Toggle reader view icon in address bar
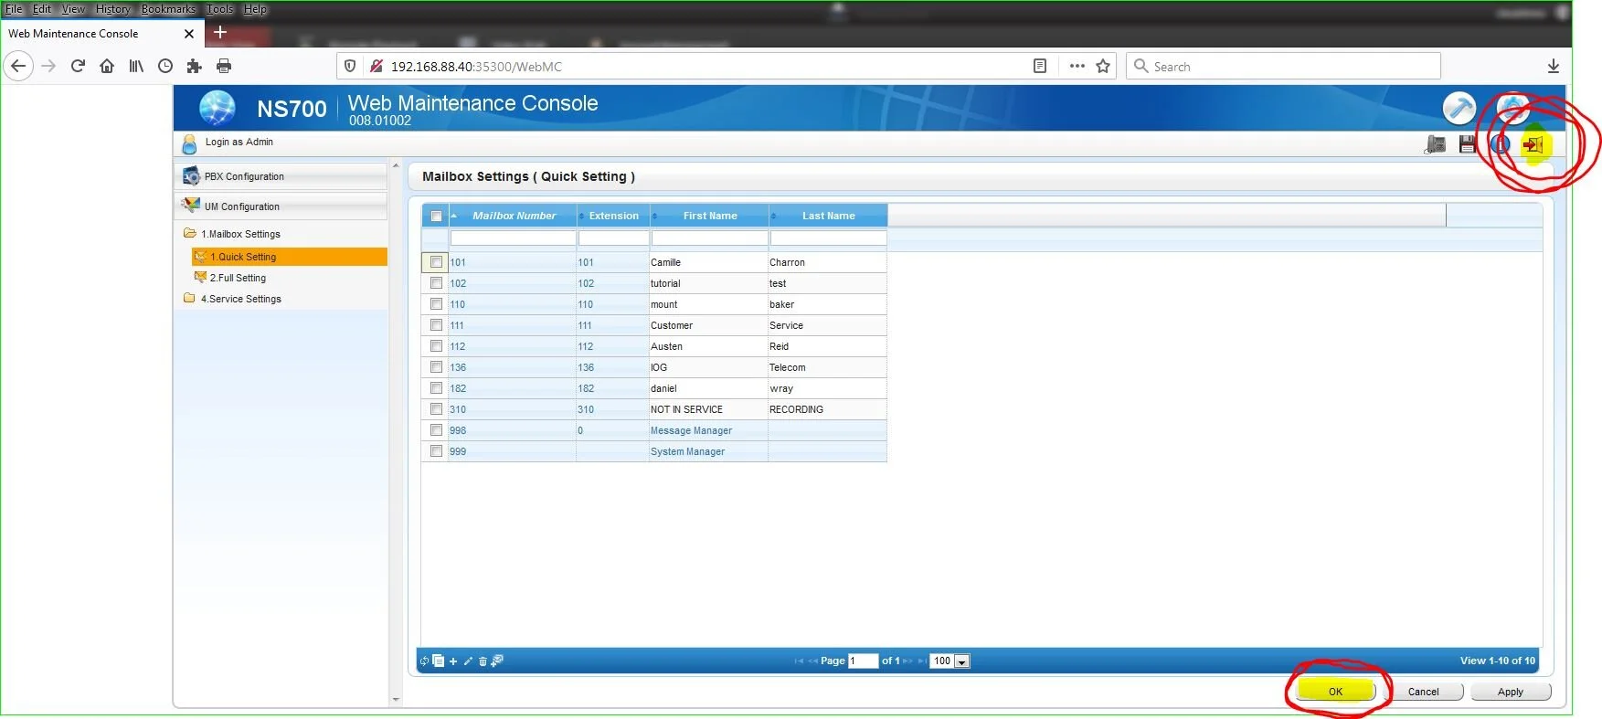 [x=1040, y=66]
